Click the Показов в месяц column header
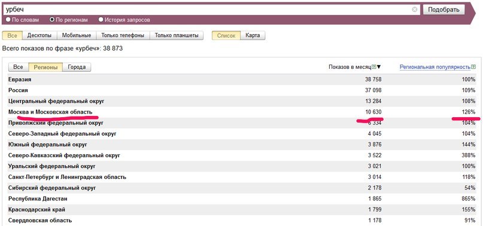Screen dimensions: 483x226 (350, 67)
